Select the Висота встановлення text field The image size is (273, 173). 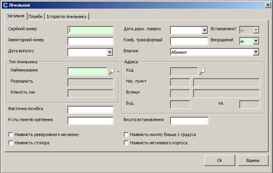(189, 121)
